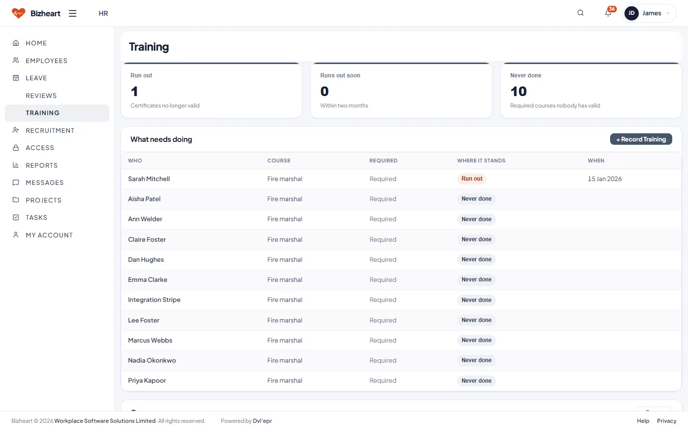This screenshot has height=430, width=688.
Task: Select the Training menu item
Action: point(57,113)
